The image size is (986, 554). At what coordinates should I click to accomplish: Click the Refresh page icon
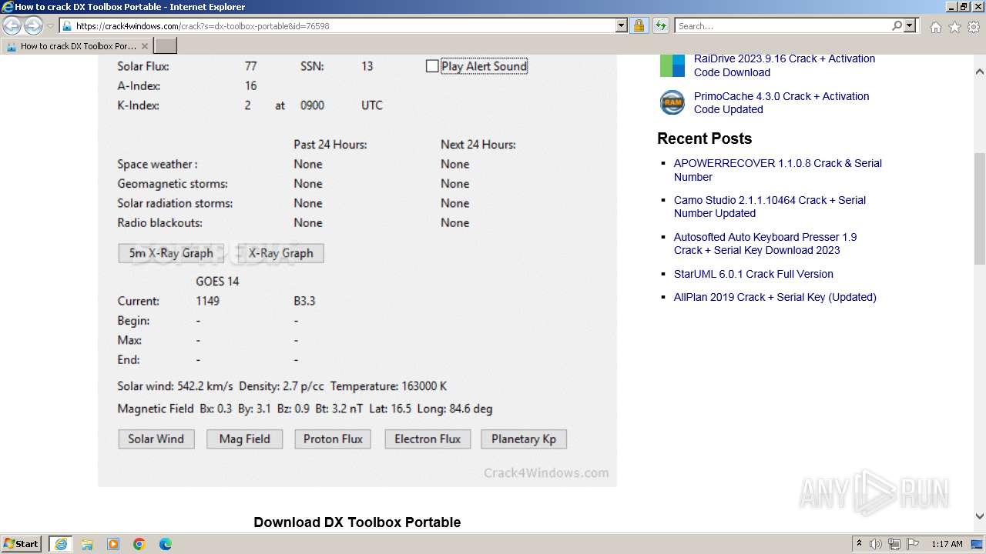[661, 25]
